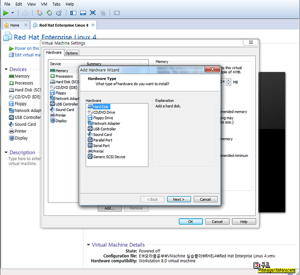Screen dimensions: 300x275
Task: Open the Help menu
Action: point(70,4)
